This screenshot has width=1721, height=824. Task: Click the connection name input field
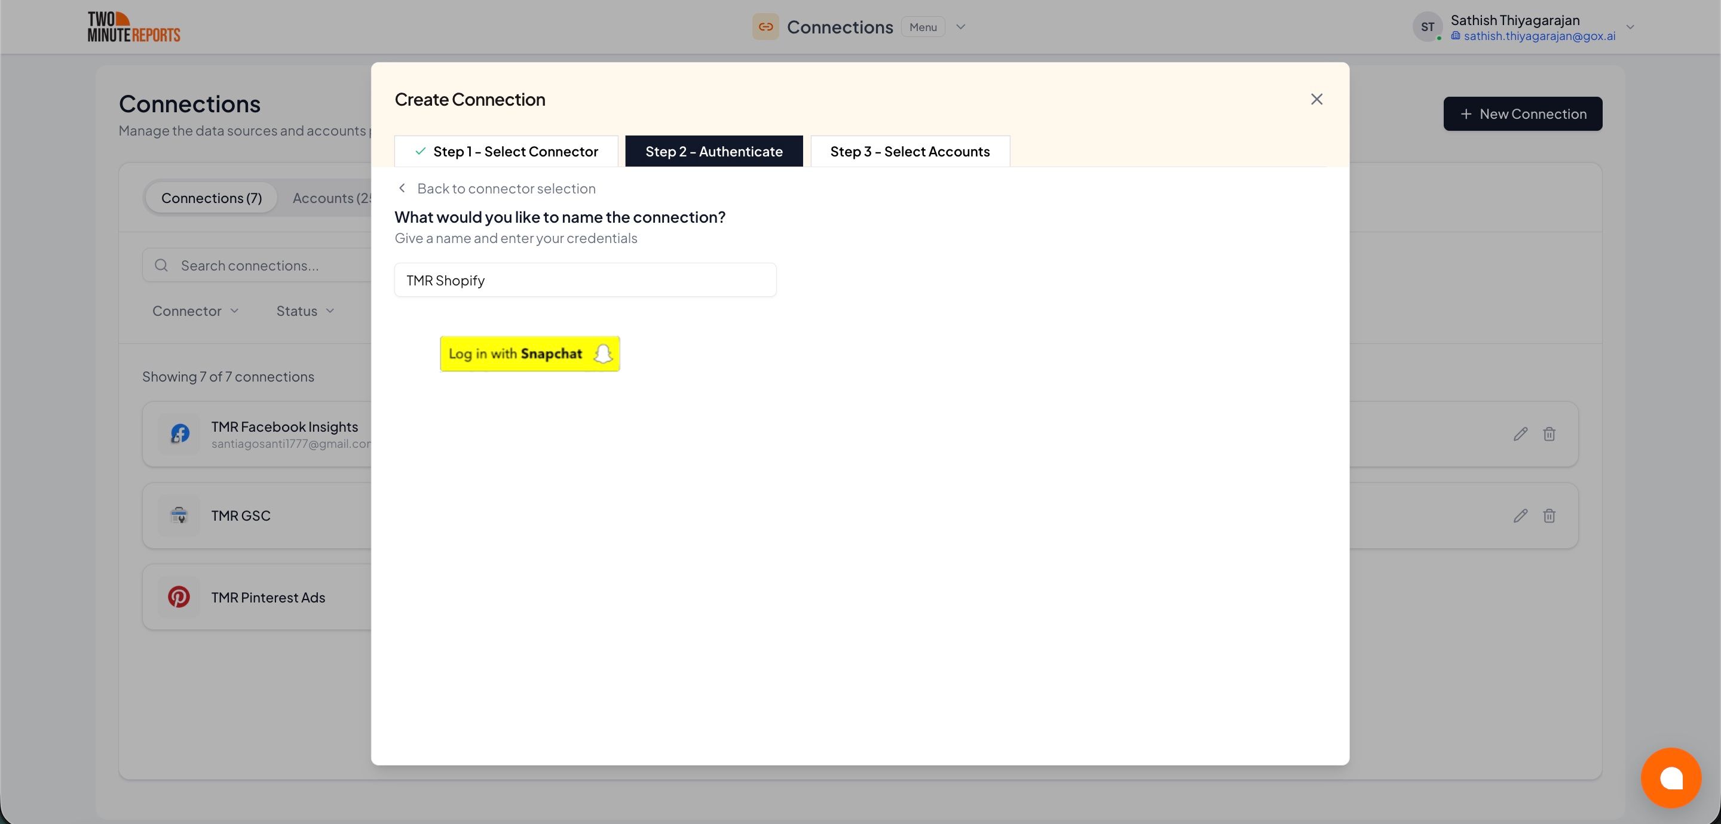click(584, 280)
